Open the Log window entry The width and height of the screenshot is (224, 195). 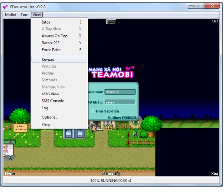(x=59, y=108)
